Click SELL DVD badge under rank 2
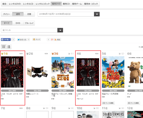This screenshot has height=118, width=143. click(x=37, y=91)
